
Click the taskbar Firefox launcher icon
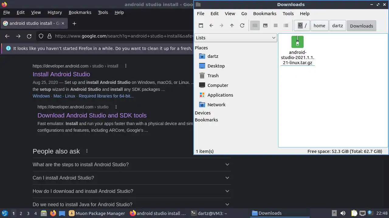point(53,213)
